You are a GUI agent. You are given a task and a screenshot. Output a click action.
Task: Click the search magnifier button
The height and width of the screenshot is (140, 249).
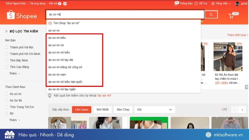click(x=211, y=14)
